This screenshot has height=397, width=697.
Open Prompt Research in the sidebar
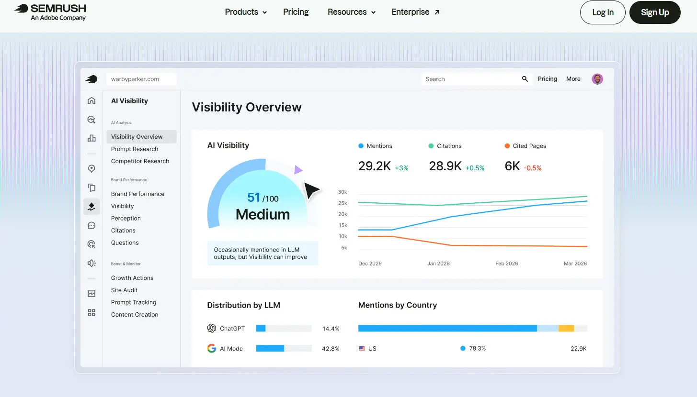(135, 149)
